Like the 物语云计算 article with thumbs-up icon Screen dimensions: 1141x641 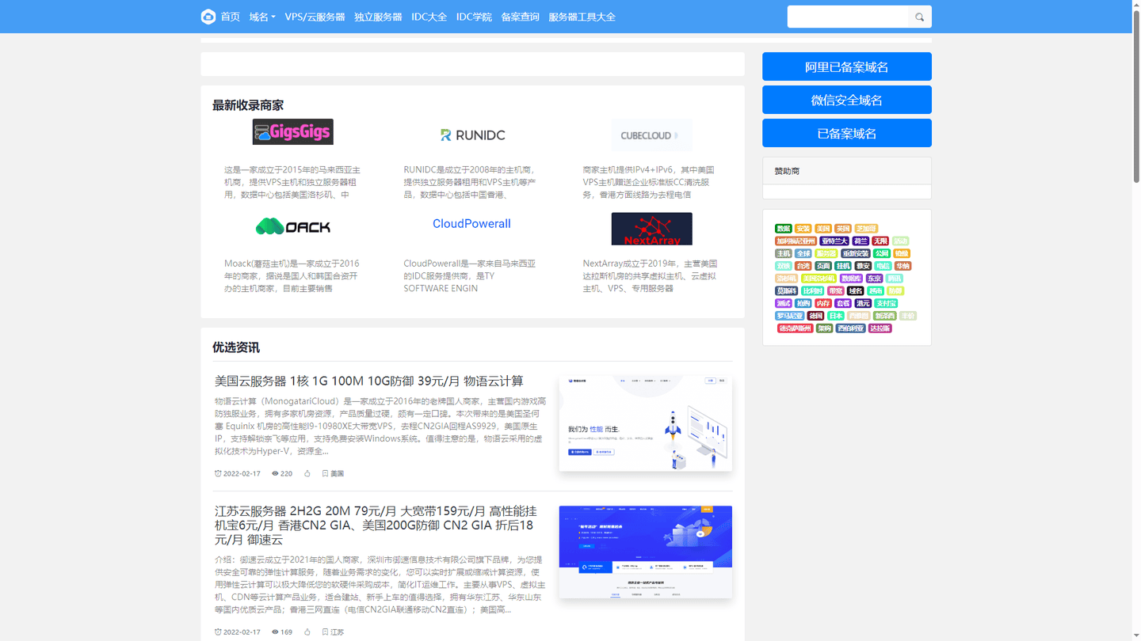click(307, 473)
